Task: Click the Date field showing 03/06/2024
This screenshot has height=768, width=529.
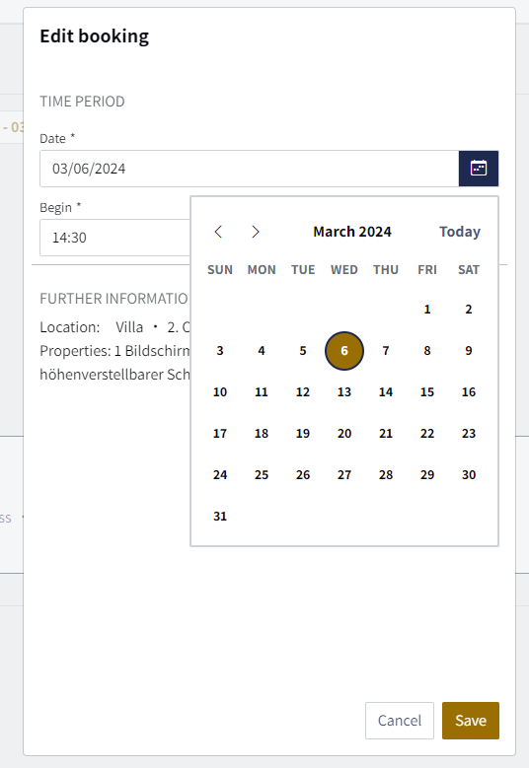Action: pos(249,169)
